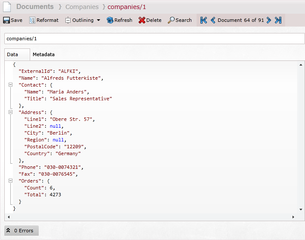Click the Search magnifier icon
The image size is (305, 240).
point(171,20)
